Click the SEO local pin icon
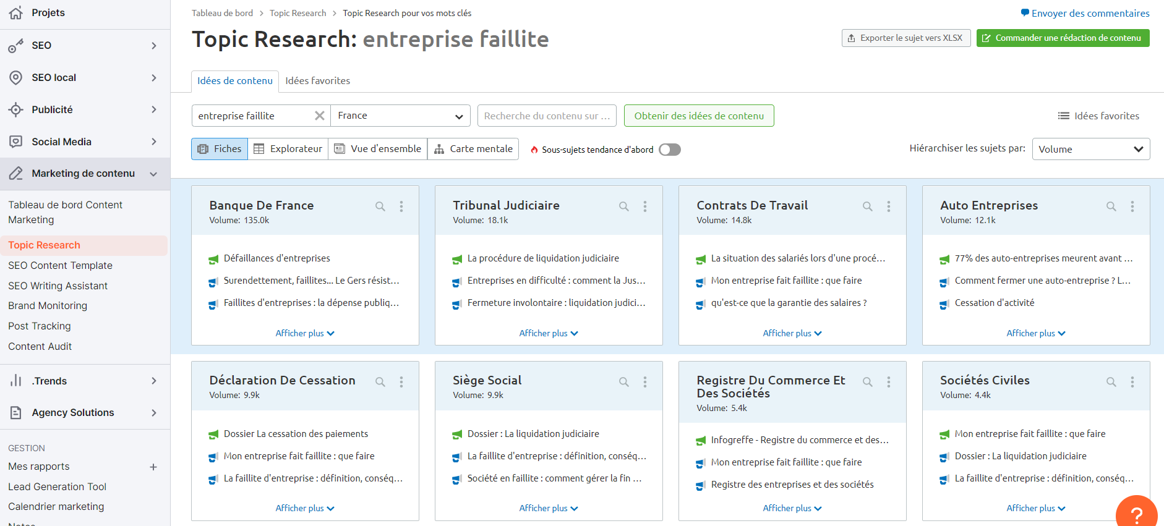Viewport: 1164px width, 526px height. (16, 78)
